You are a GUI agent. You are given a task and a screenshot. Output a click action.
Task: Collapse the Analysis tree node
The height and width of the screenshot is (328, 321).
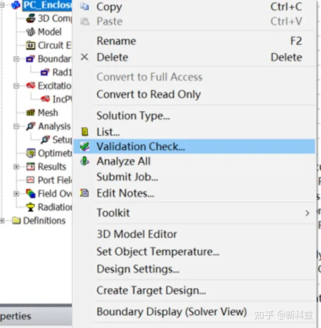coord(16,126)
